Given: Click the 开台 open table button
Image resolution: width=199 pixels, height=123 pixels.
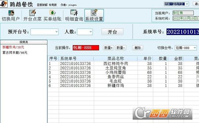Looking at the screenshot, I should coord(112,32).
